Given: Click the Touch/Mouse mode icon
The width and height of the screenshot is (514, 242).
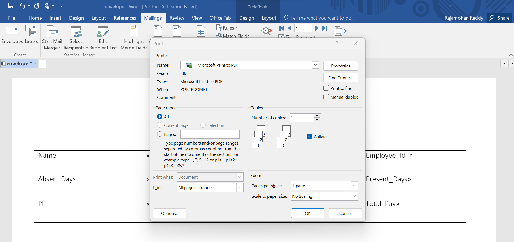Looking at the screenshot, I should 47,6.
